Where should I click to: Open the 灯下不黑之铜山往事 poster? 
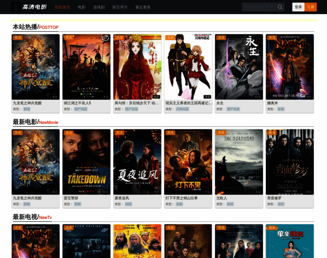click(x=188, y=162)
